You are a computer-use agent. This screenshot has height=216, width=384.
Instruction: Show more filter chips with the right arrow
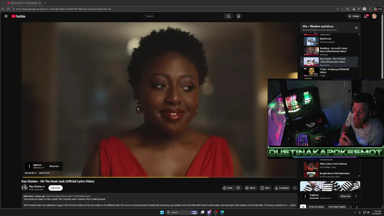click(x=356, y=207)
